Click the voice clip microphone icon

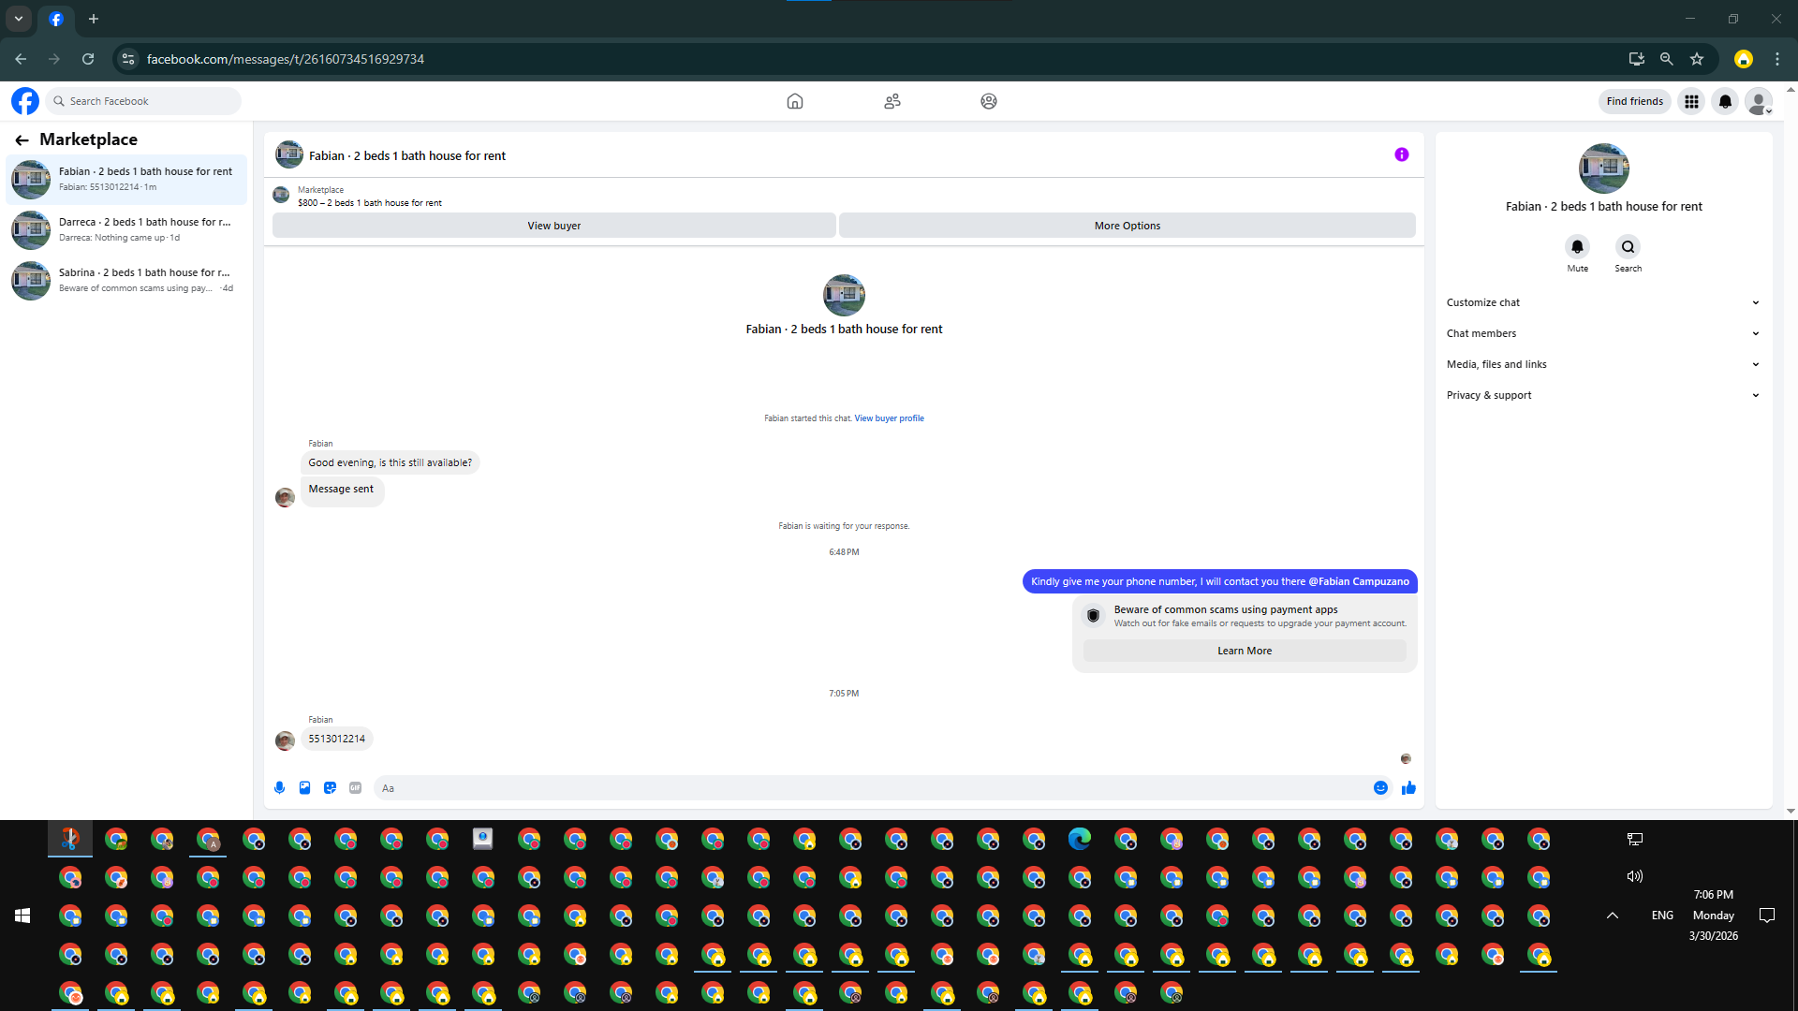279,788
